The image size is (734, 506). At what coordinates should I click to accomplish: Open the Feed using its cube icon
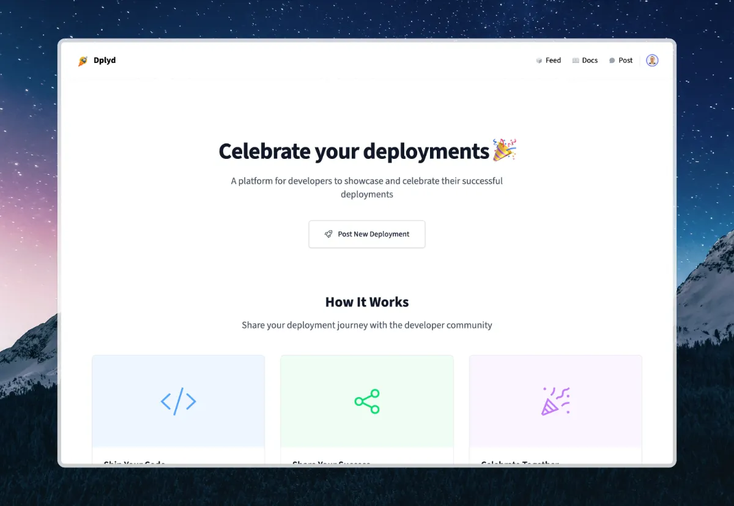tap(539, 60)
